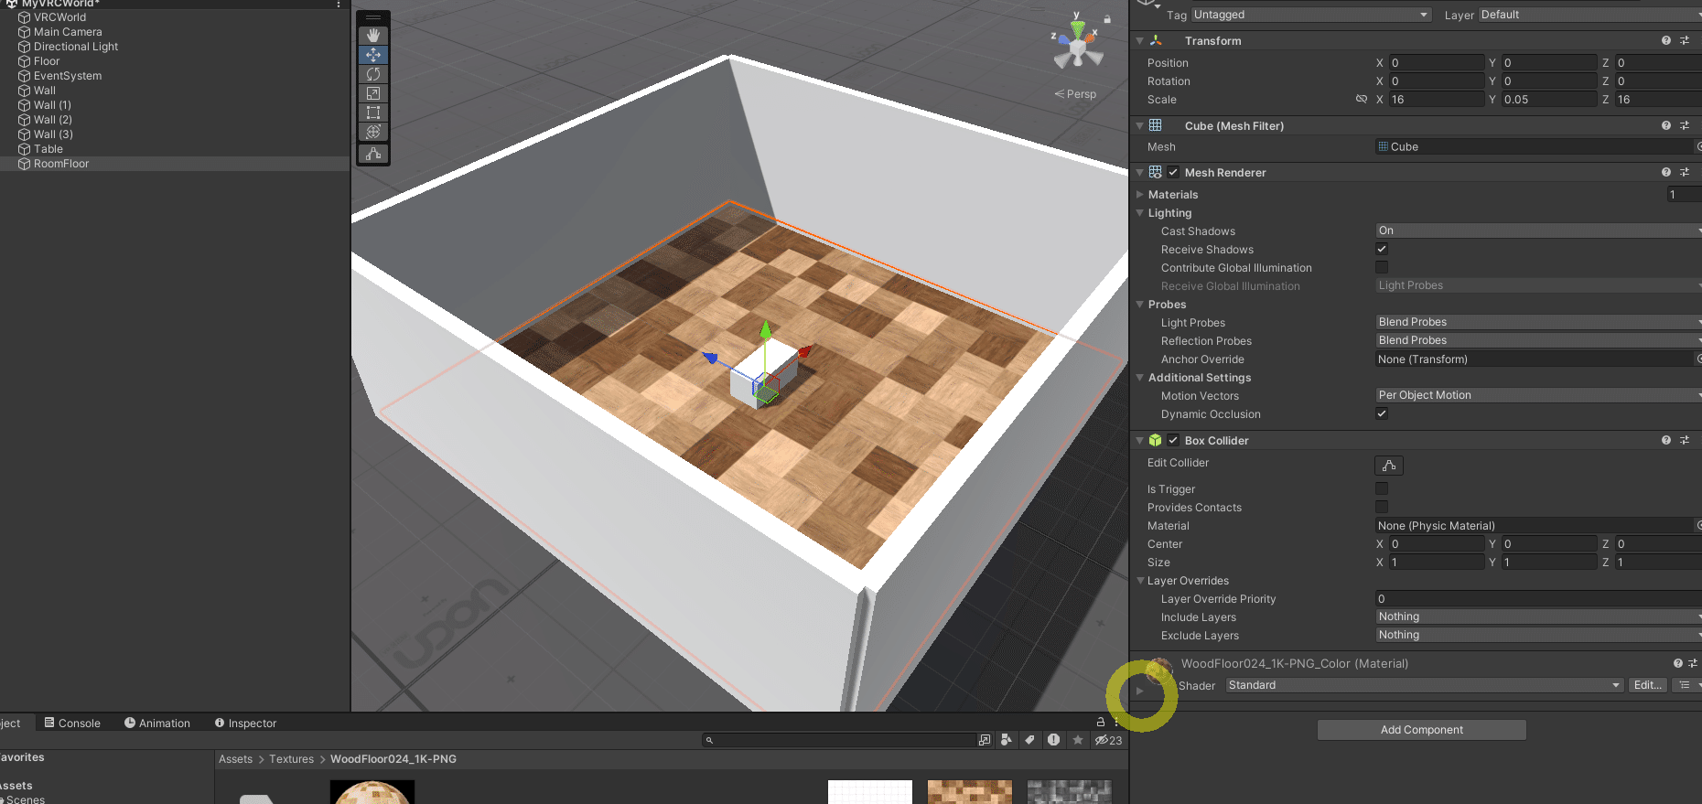Open the Motion Vectors dropdown
Screen dimensions: 1702x804
pyautogui.click(x=1538, y=396)
